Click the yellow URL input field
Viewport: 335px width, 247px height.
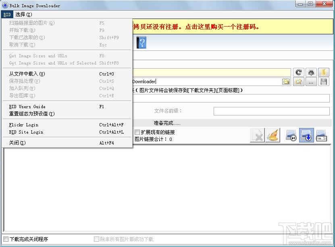212,72
